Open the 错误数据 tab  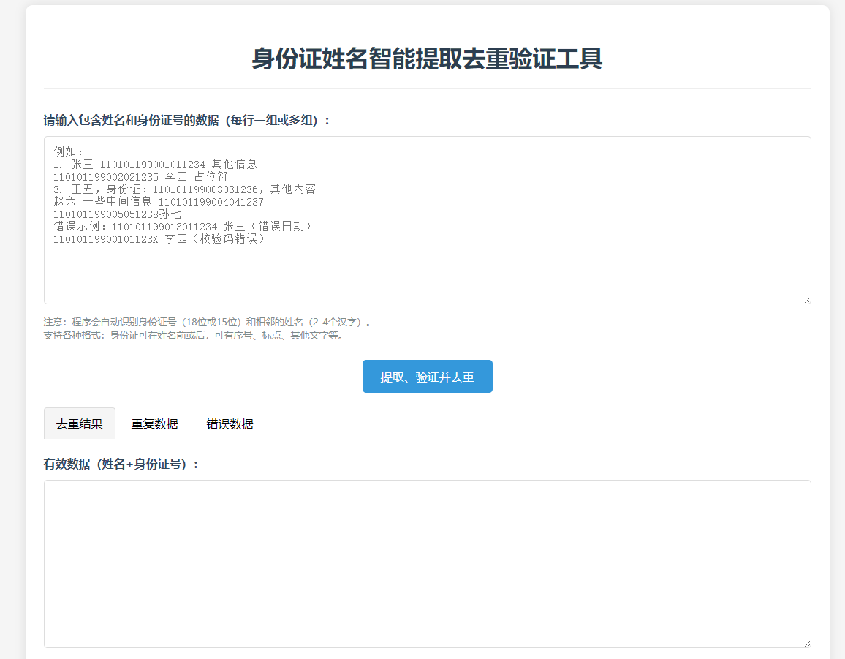tap(230, 423)
